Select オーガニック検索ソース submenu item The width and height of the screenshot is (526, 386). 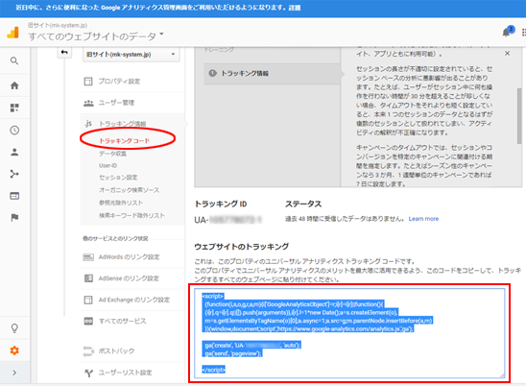coord(130,190)
